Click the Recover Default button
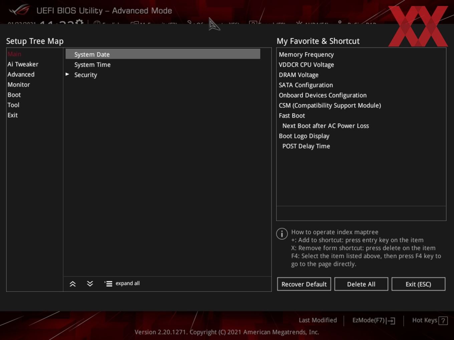 (x=304, y=284)
